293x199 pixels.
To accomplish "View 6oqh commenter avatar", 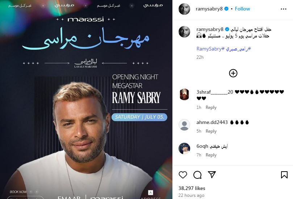I will click(184, 149).
